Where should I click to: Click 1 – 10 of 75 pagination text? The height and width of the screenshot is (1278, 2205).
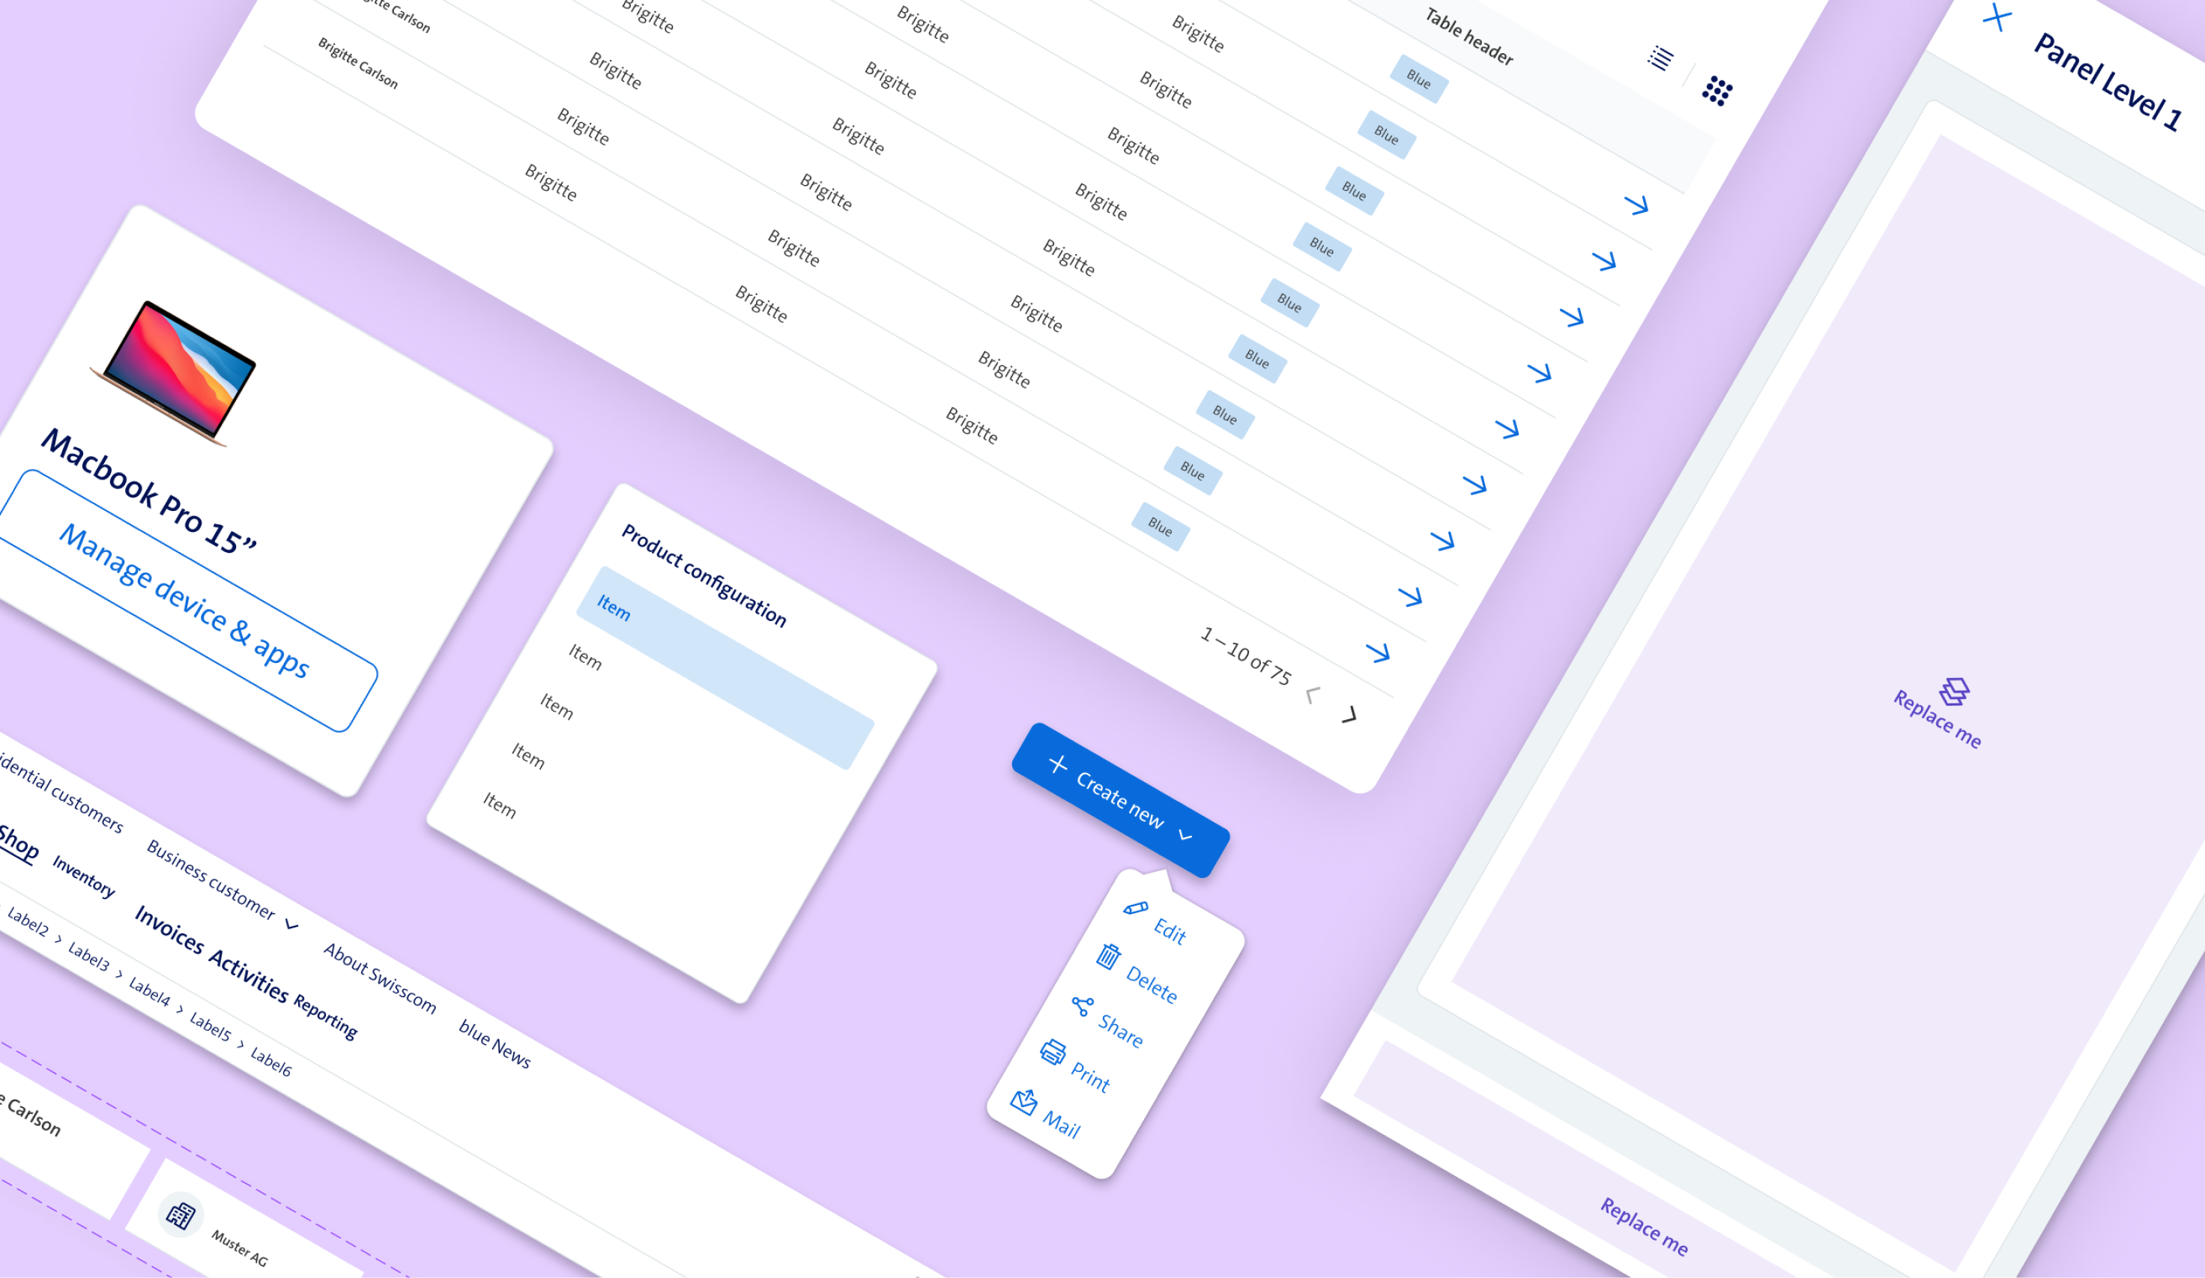coord(1245,655)
